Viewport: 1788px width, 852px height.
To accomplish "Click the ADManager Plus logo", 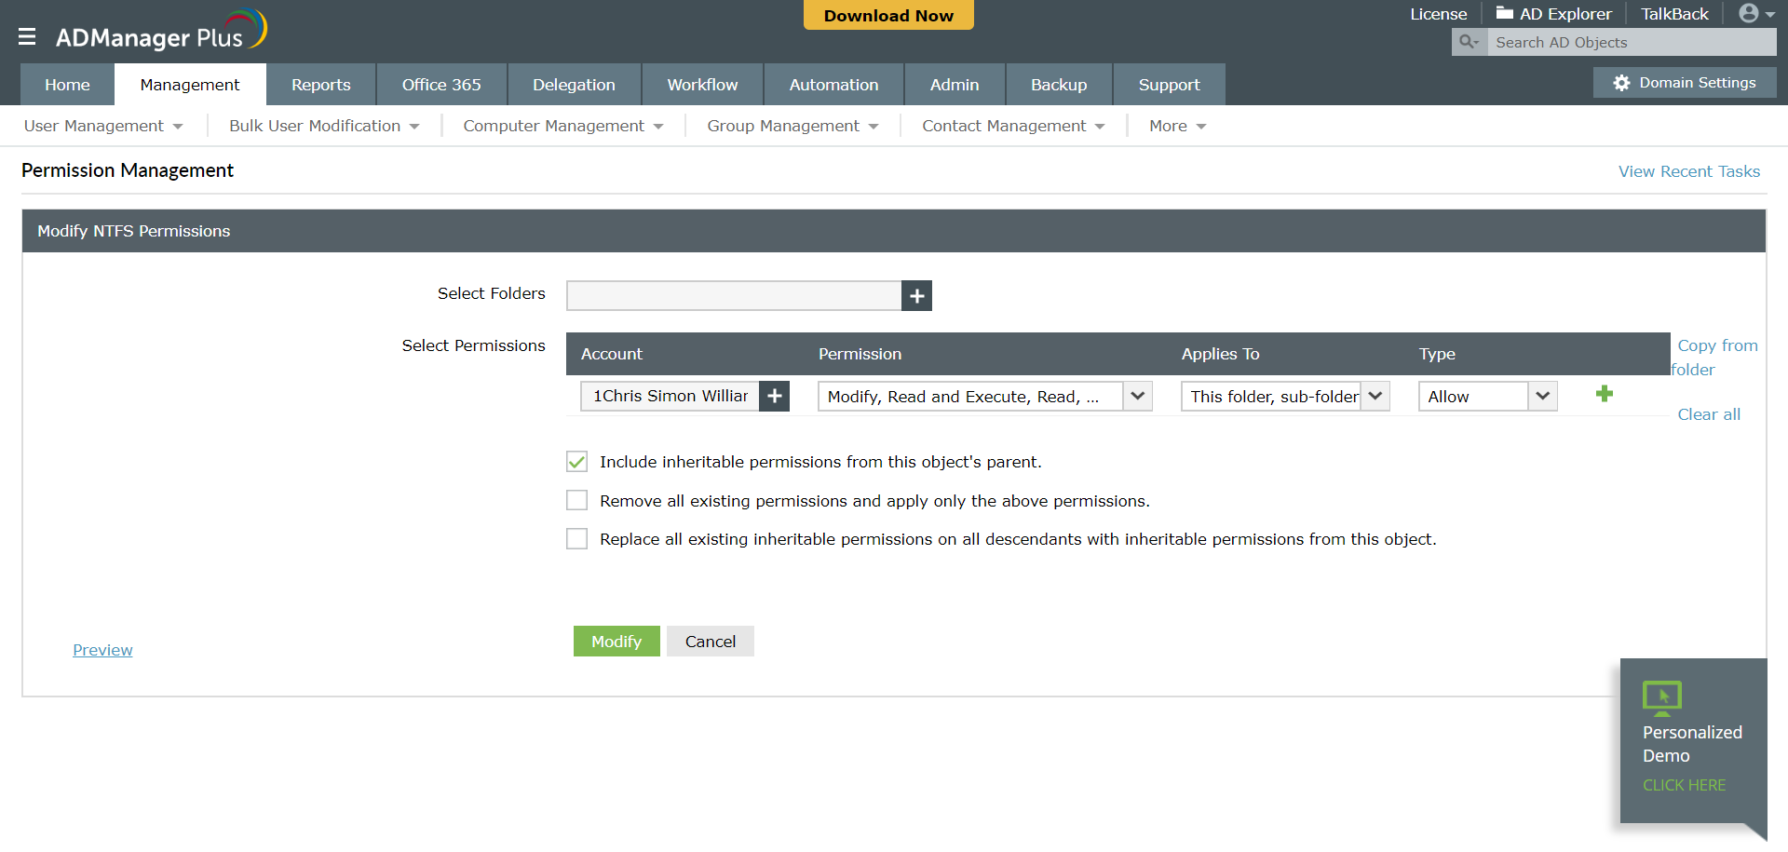I will click(161, 32).
